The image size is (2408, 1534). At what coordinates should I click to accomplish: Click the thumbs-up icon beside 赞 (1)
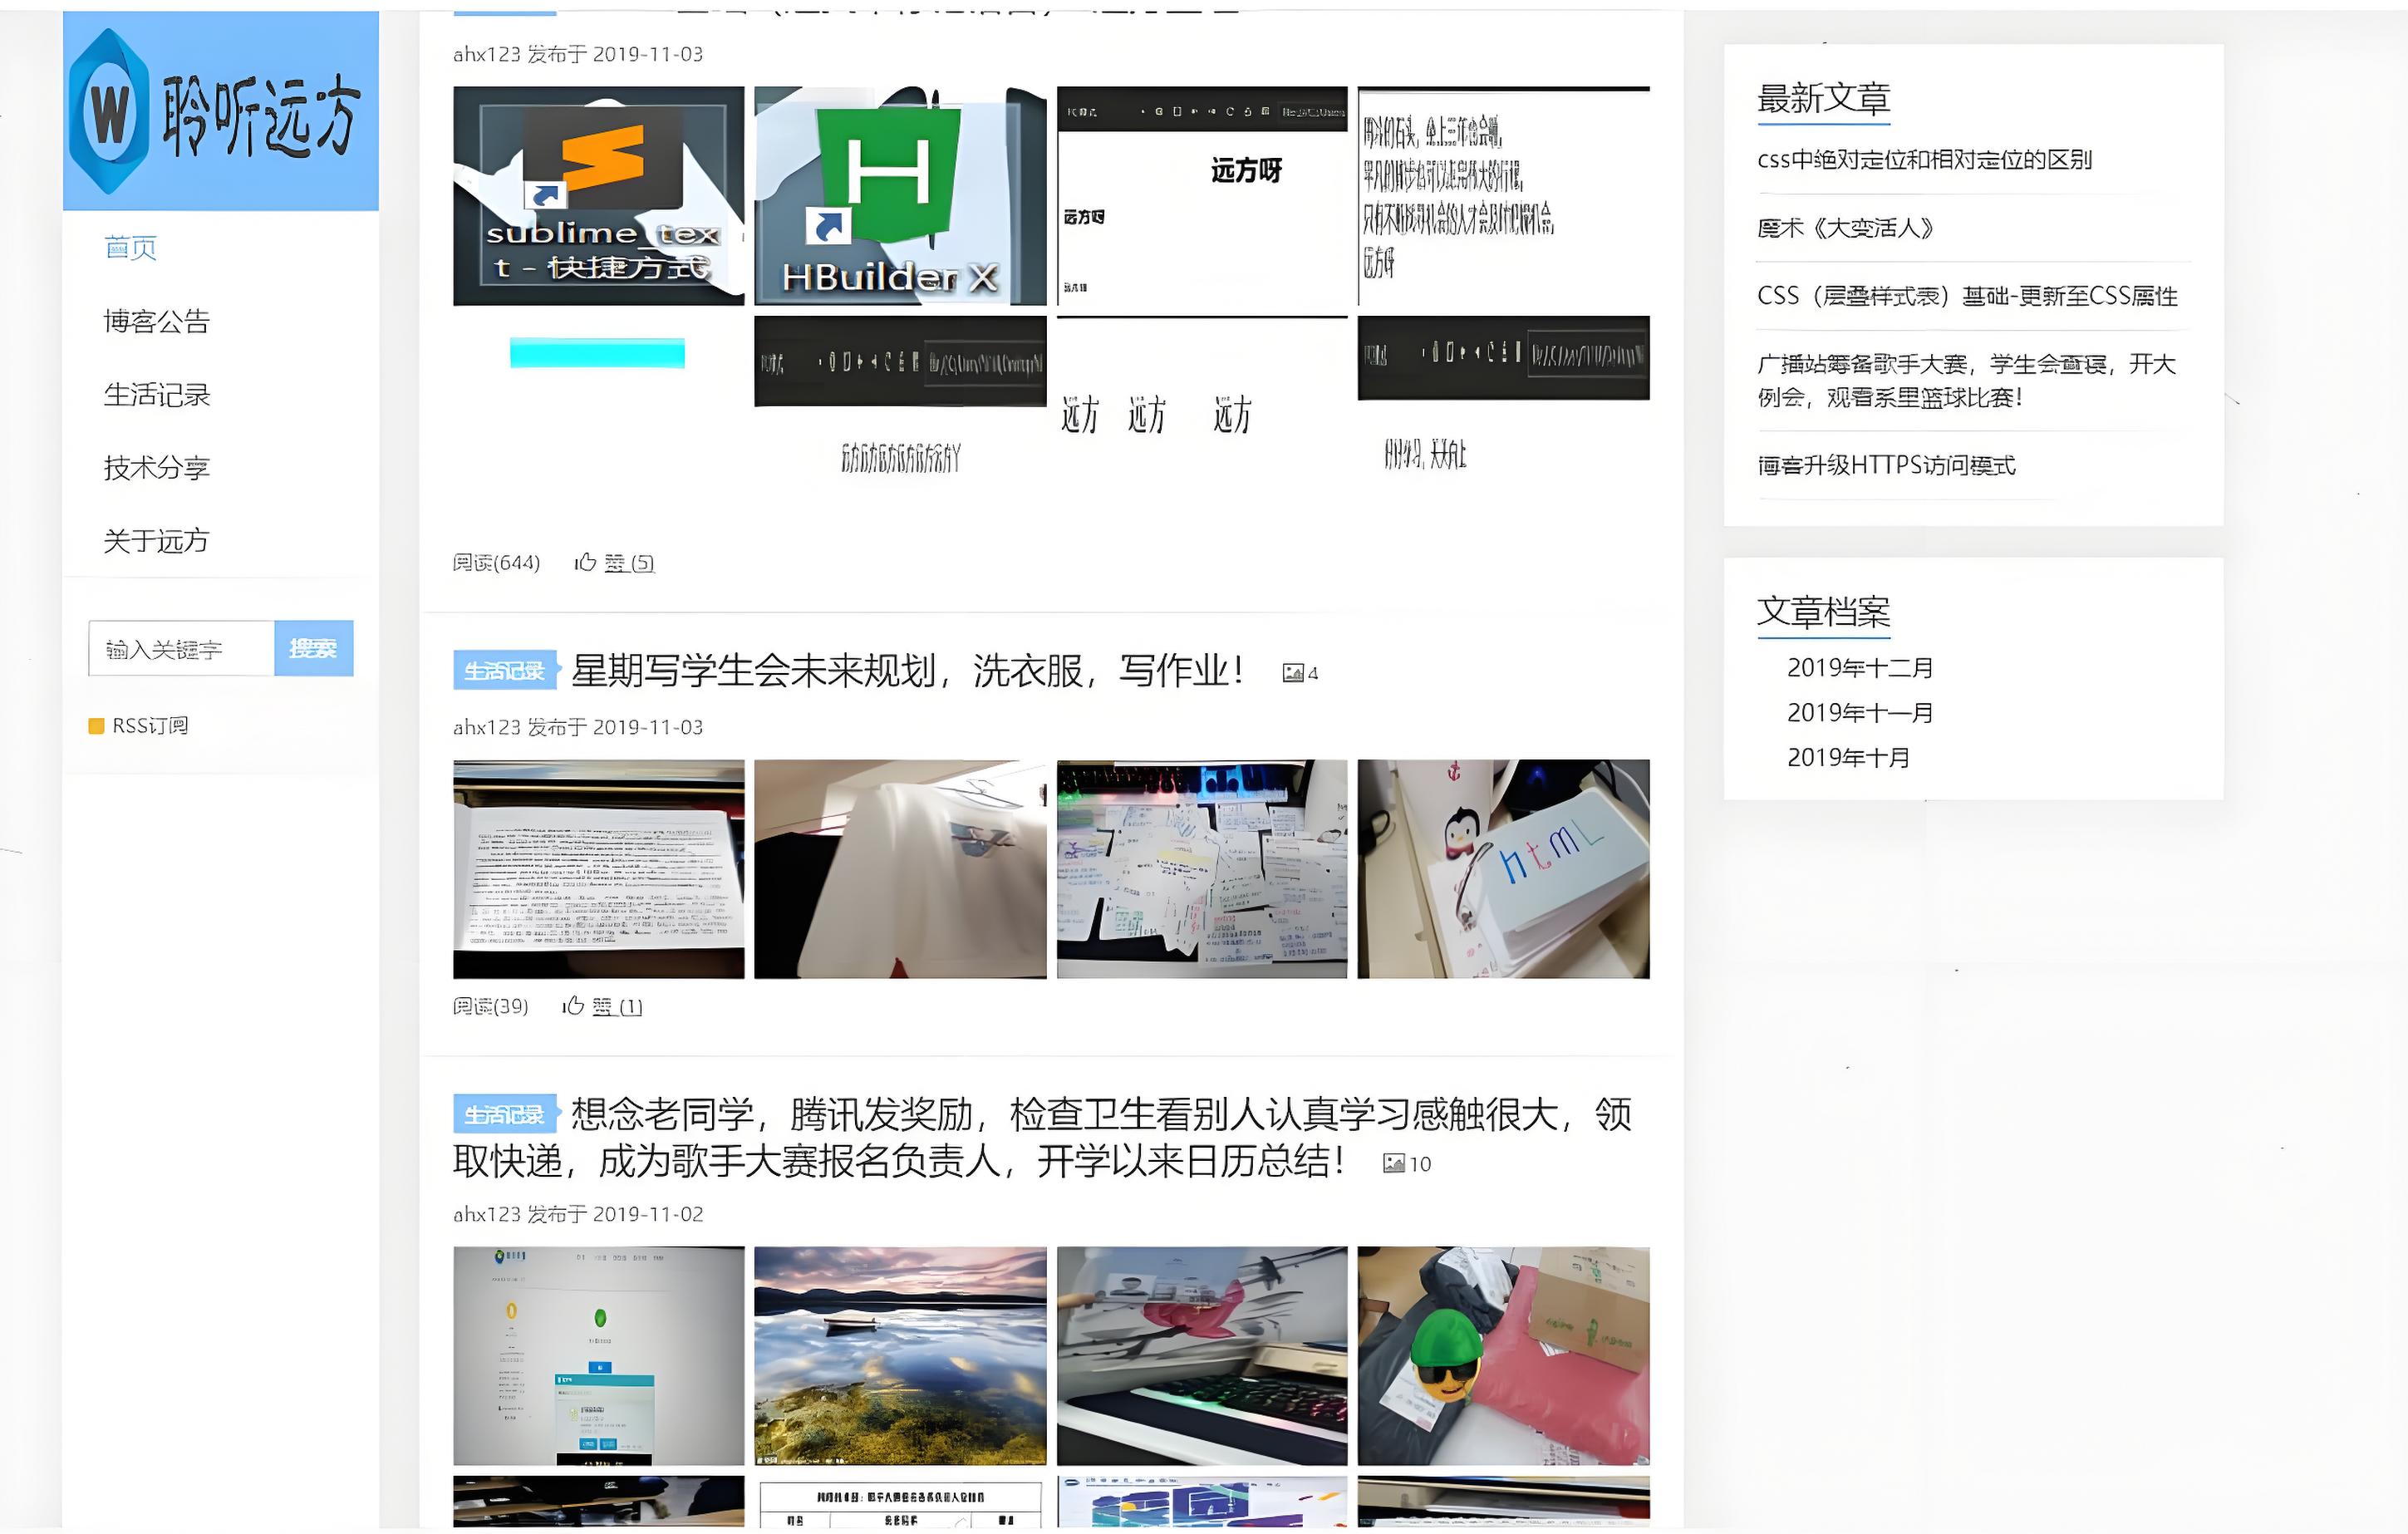[x=573, y=1006]
